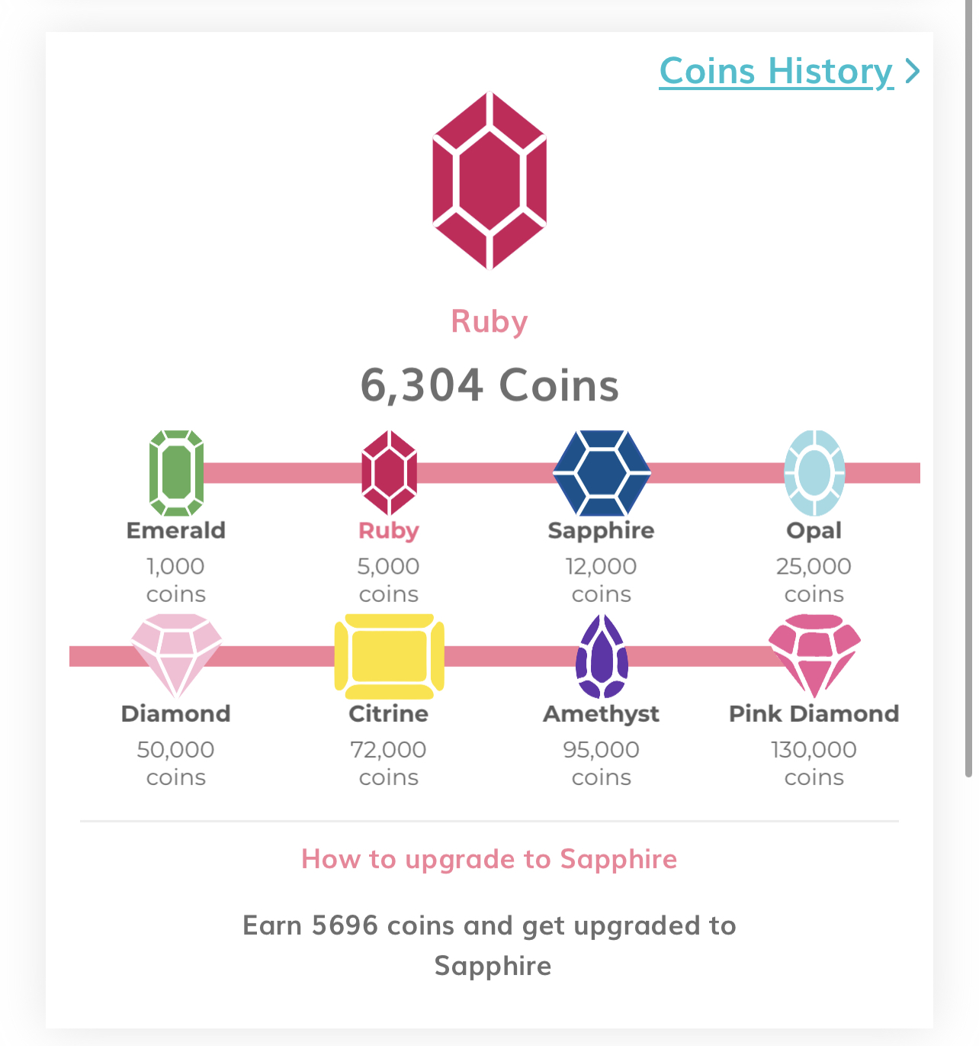Select the green Emerald gem icon

[176, 473]
